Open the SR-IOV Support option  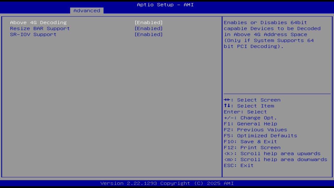[33, 34]
